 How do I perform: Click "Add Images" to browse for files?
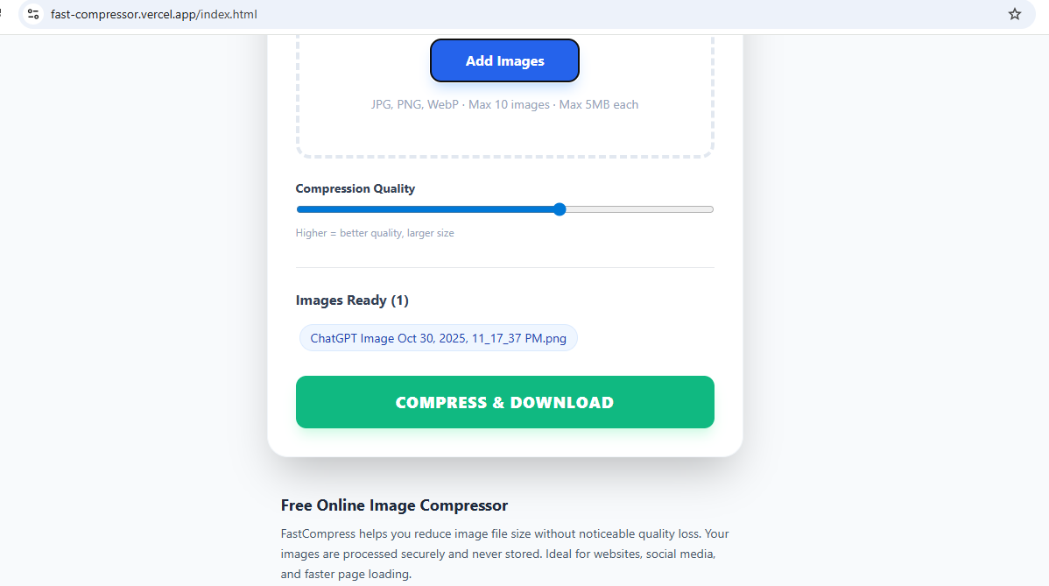pyautogui.click(x=504, y=60)
